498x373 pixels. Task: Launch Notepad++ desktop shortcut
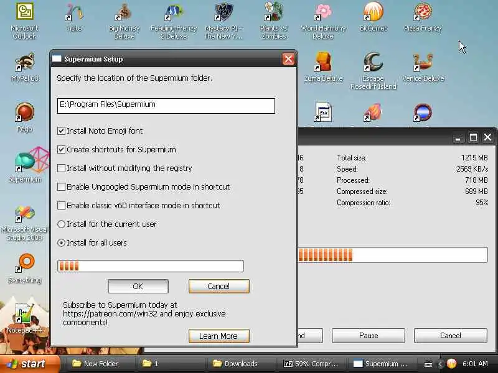[24, 318]
